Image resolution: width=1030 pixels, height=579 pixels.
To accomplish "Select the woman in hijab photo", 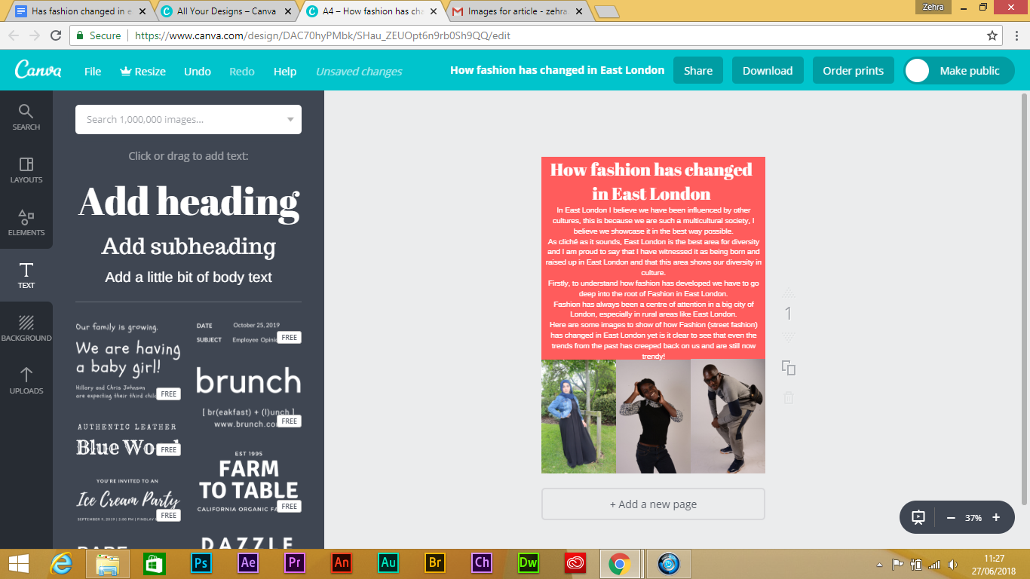I will click(578, 416).
